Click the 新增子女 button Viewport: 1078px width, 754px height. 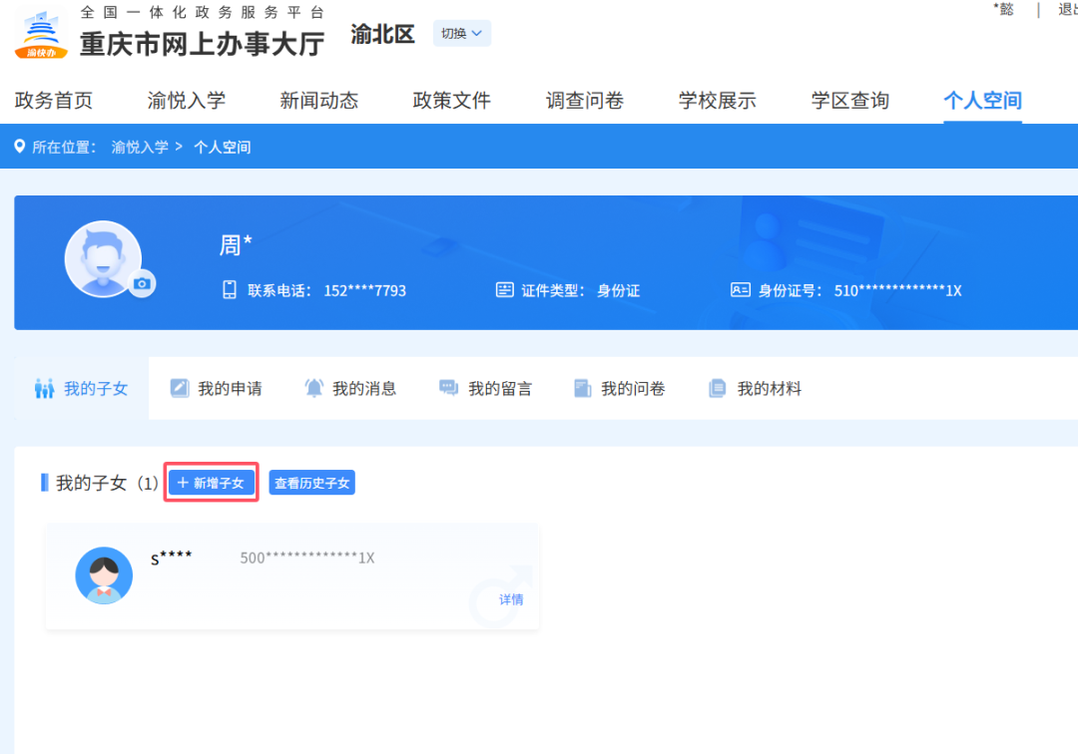(x=211, y=483)
